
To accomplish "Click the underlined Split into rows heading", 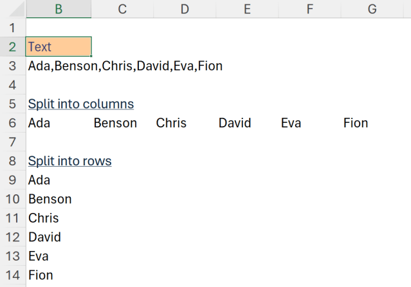I will pos(69,161).
